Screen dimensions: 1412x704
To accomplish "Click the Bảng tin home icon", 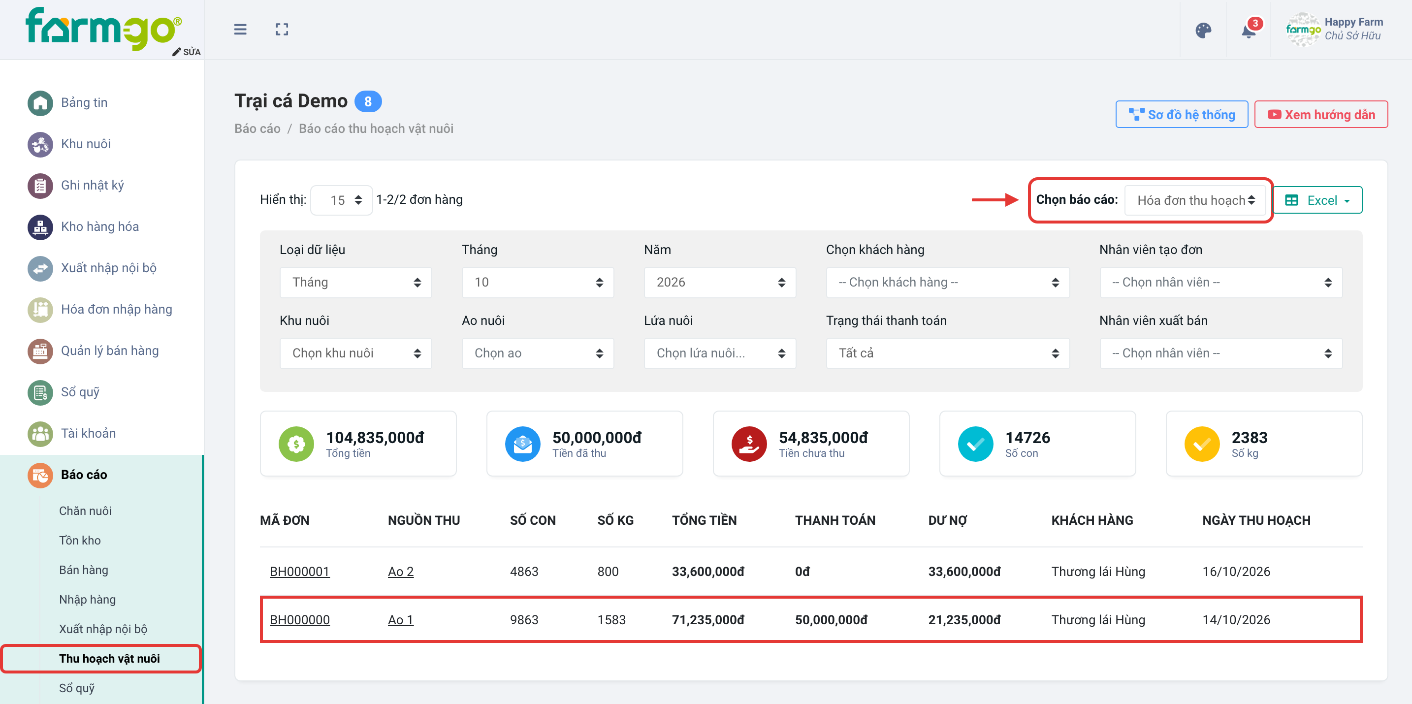I will 40,102.
